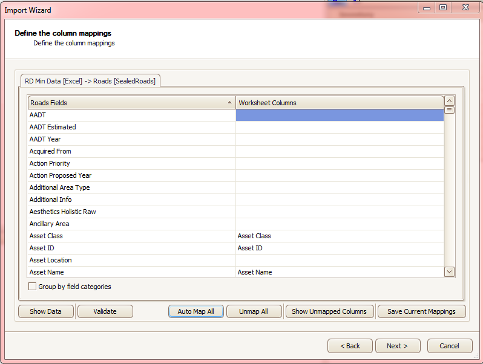Screen dimensions: 483x364
Task: Open the RD Min Data to Roads tab
Action: [90, 81]
